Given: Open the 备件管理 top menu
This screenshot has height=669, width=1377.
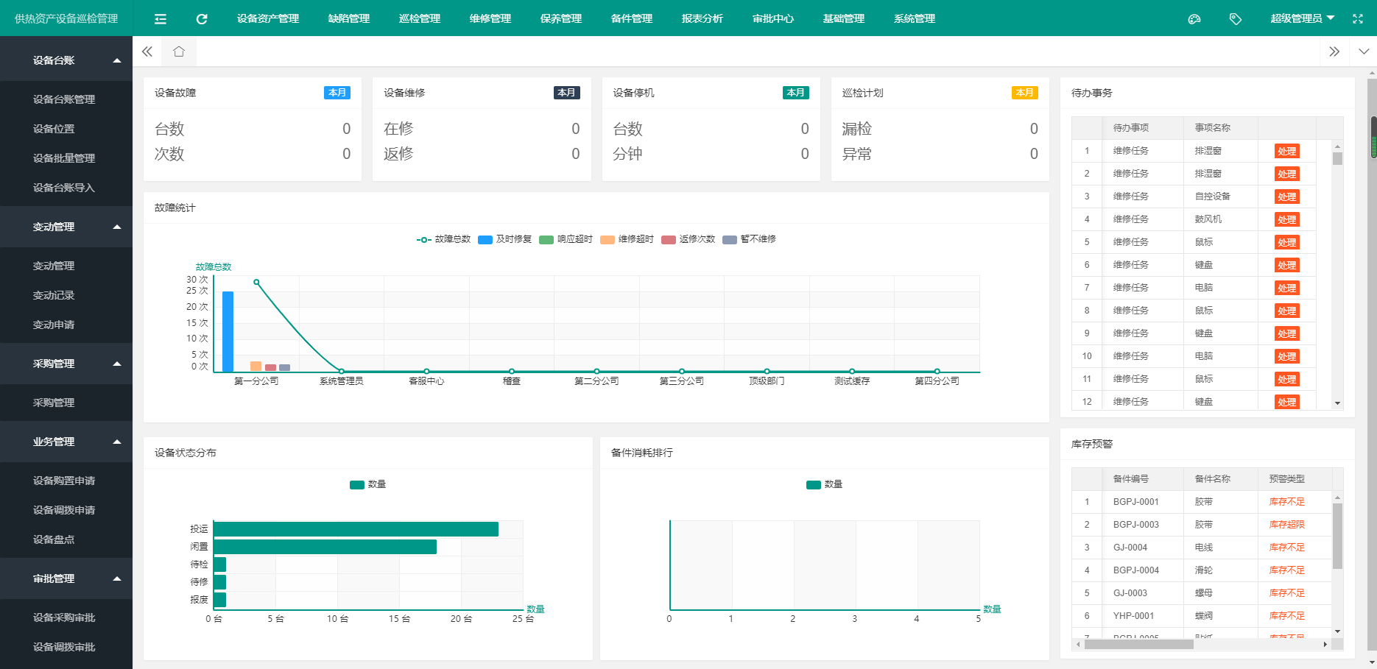Looking at the screenshot, I should [x=632, y=18].
